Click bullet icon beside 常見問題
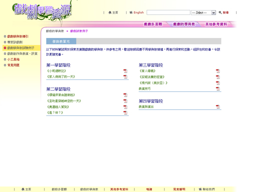 (5, 65)
